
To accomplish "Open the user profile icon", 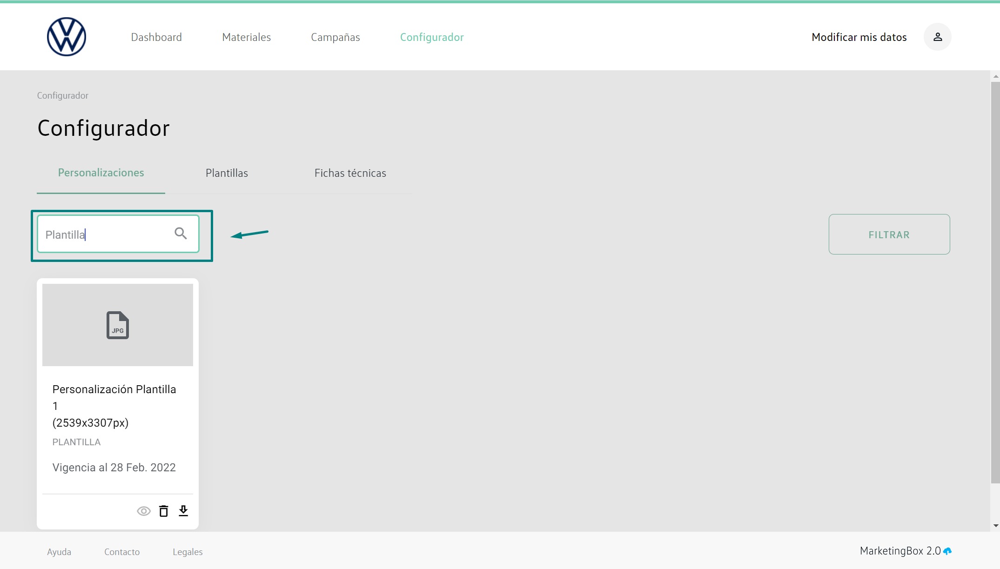I will coord(937,37).
